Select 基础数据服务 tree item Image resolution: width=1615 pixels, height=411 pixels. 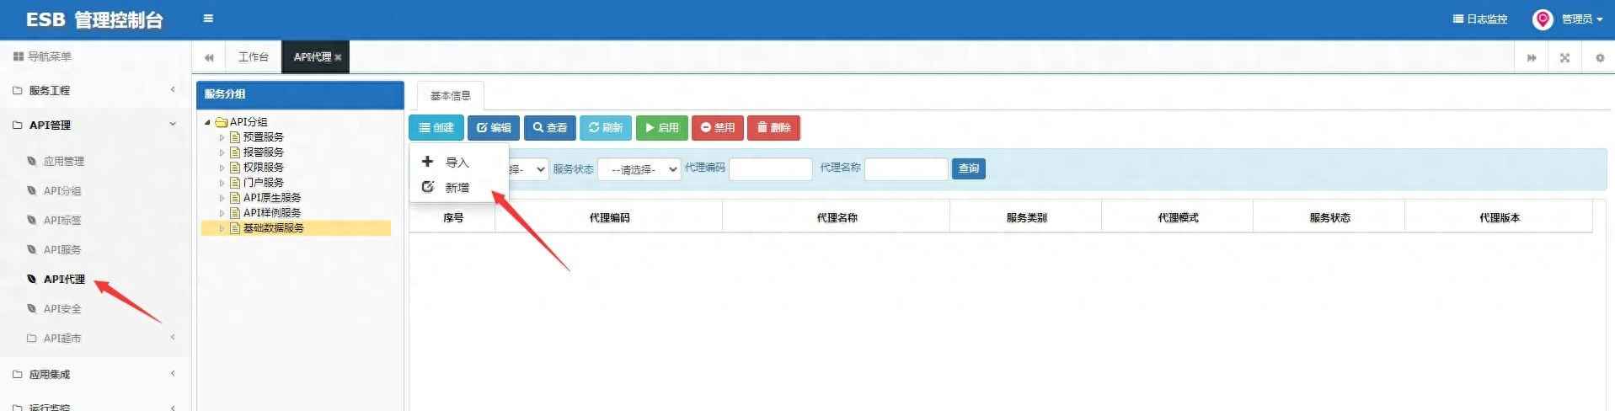(x=273, y=228)
